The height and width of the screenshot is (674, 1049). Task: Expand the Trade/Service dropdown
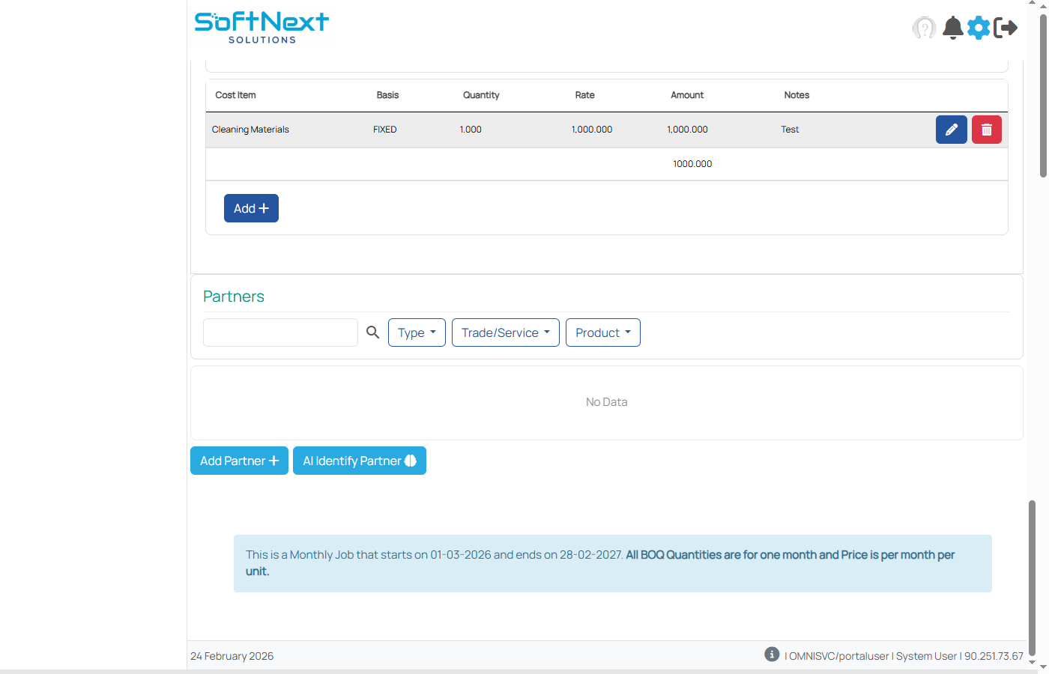[505, 332]
